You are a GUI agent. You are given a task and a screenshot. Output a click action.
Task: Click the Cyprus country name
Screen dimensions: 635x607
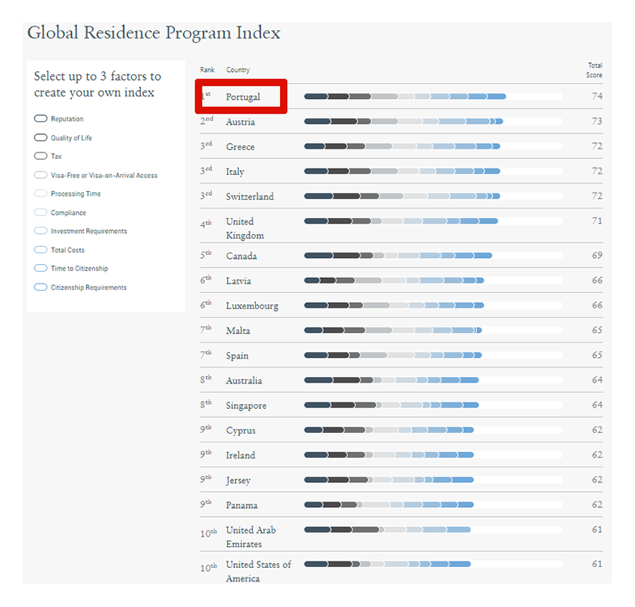(x=241, y=430)
